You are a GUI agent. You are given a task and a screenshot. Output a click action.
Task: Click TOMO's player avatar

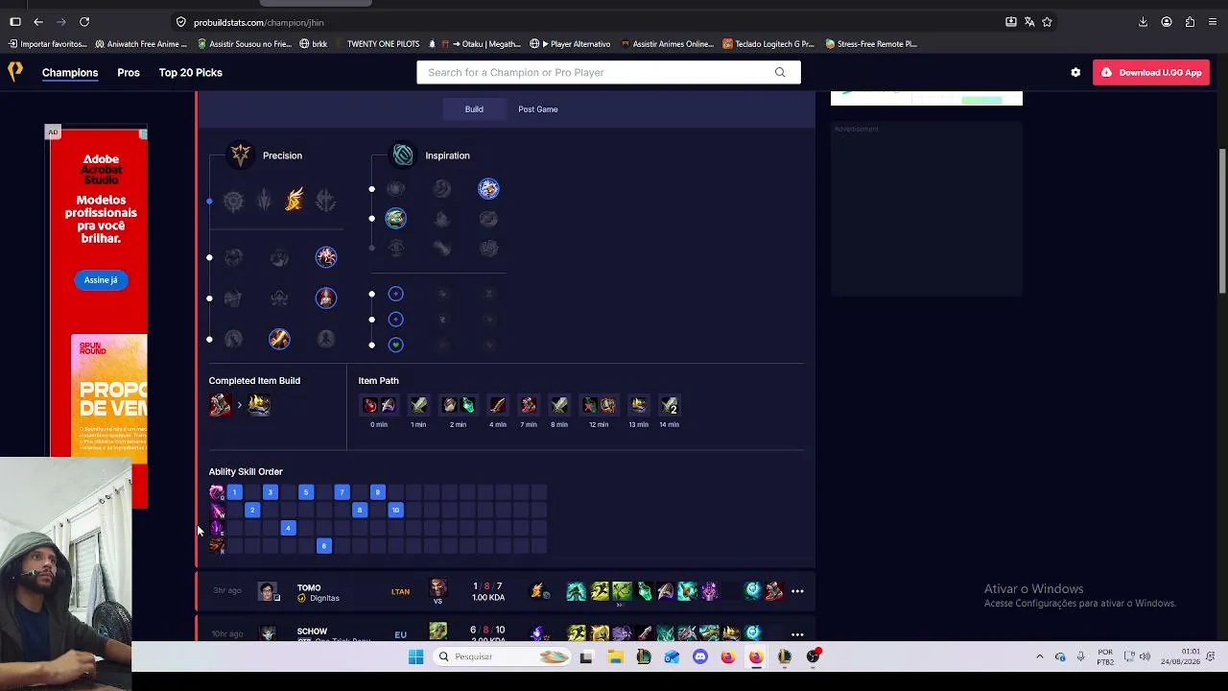point(268,591)
